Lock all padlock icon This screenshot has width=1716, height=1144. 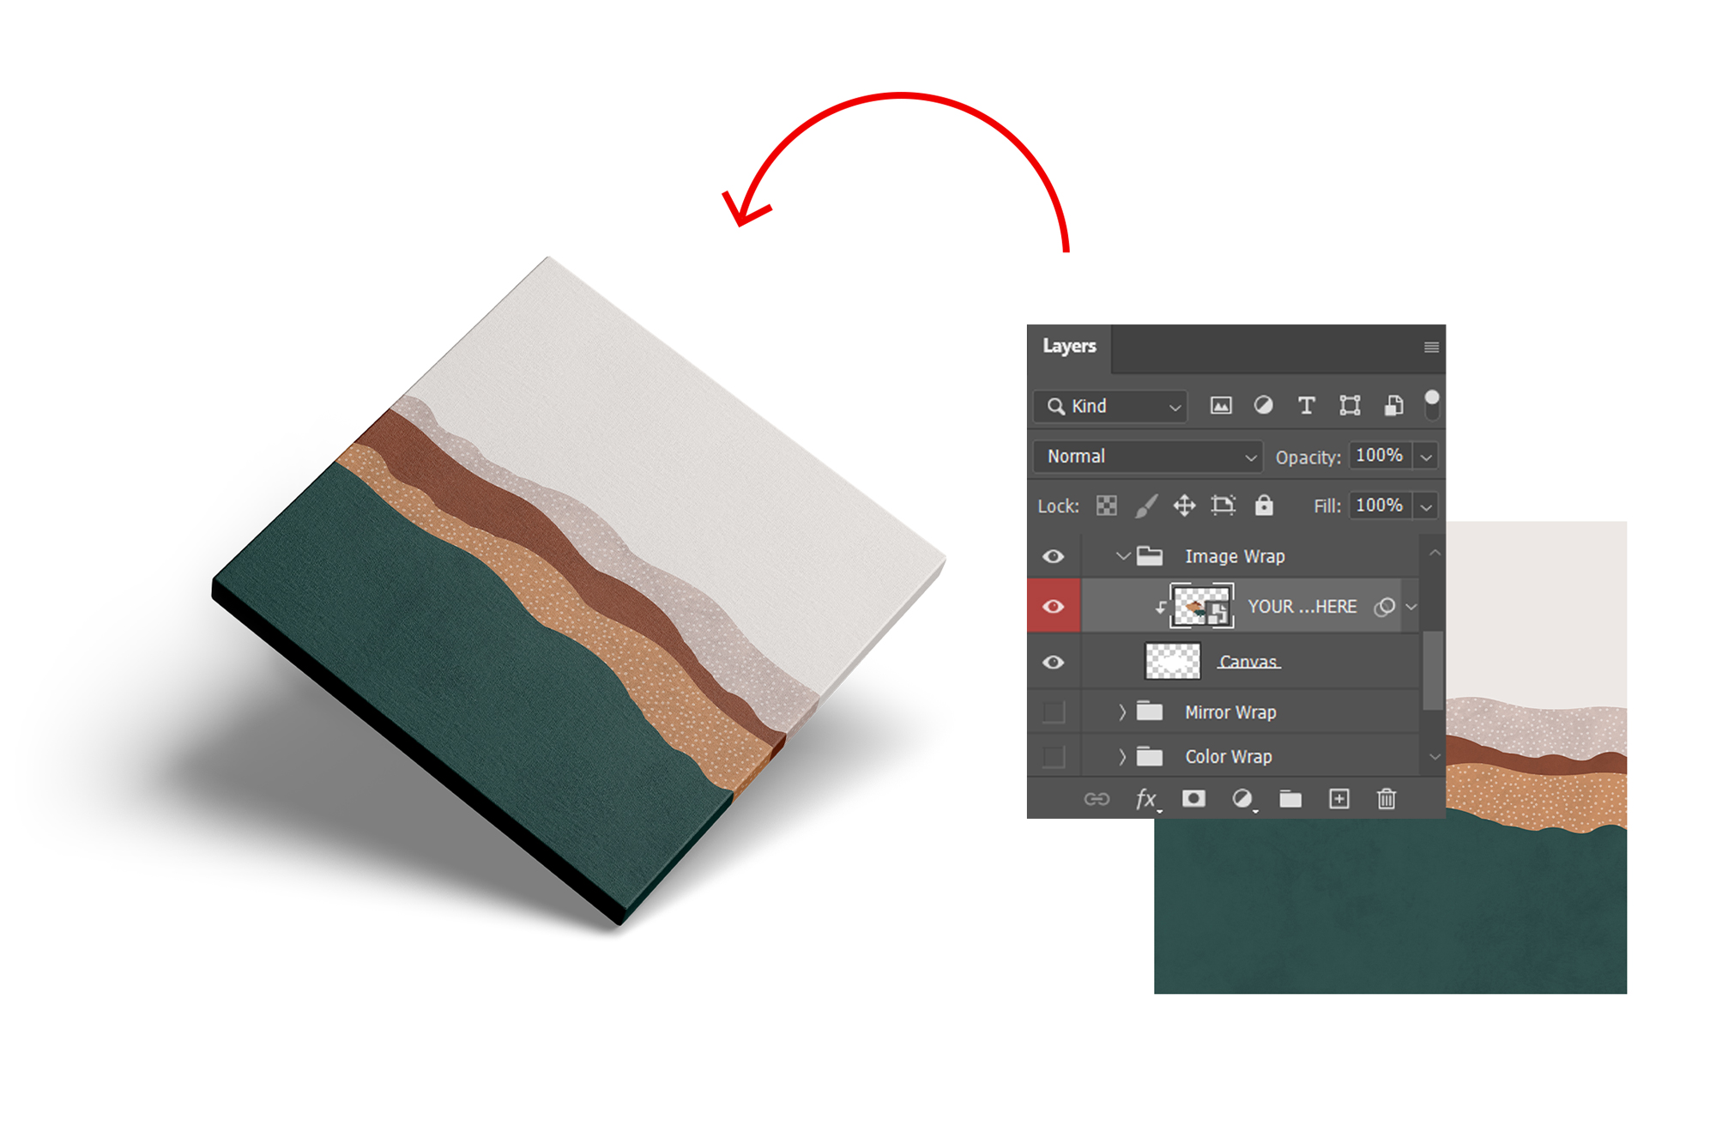[x=1264, y=505]
